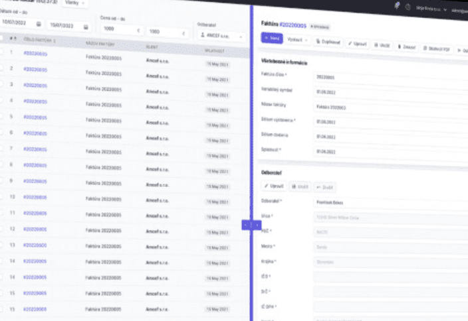Screen dimensions: 468x321
Task: Click the #20220005 link in the Faktúra heading
Action: click(x=292, y=25)
